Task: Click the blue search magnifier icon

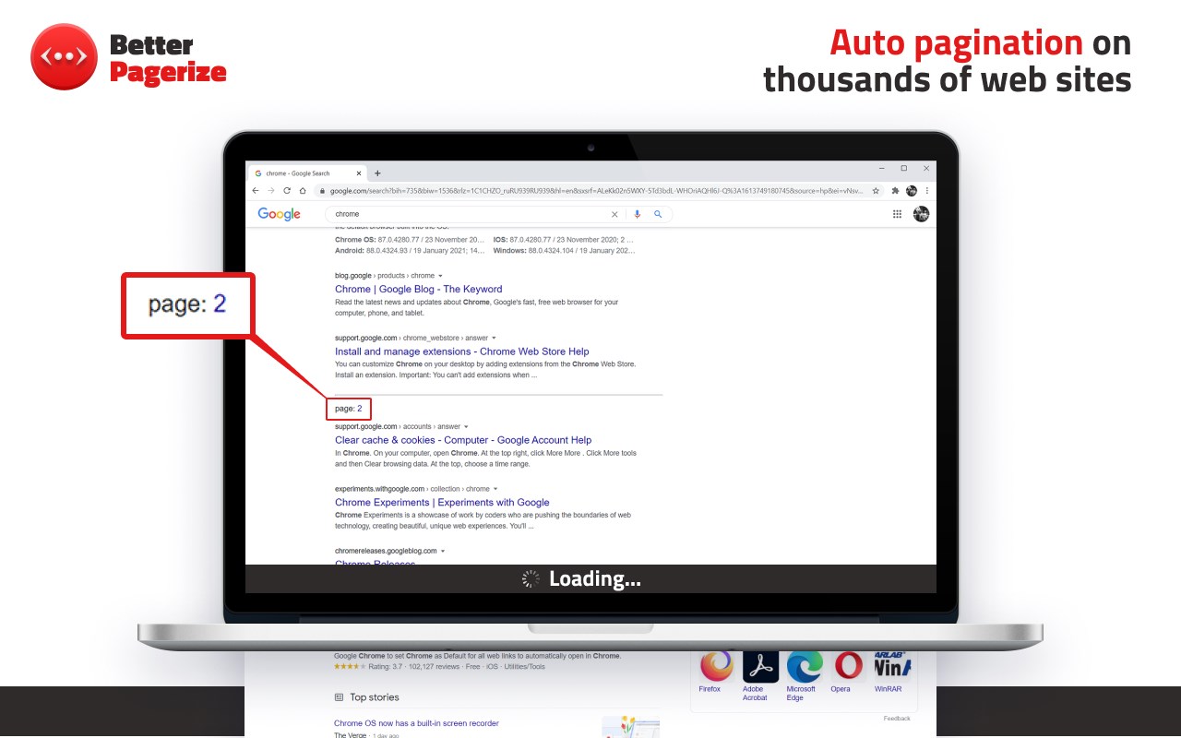Action: [x=658, y=214]
